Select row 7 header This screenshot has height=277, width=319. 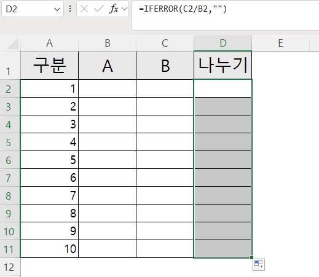click(x=10, y=178)
